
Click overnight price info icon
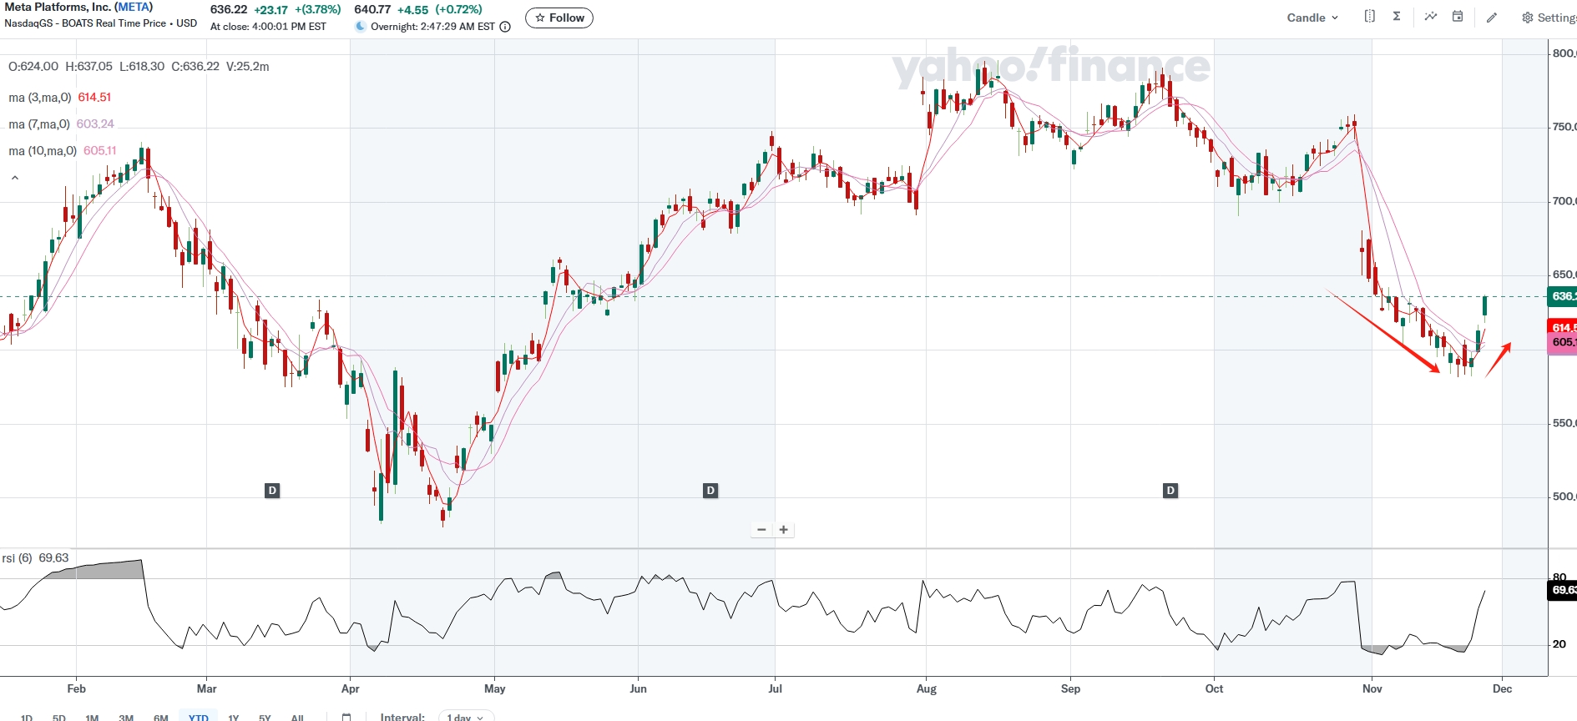click(x=505, y=27)
